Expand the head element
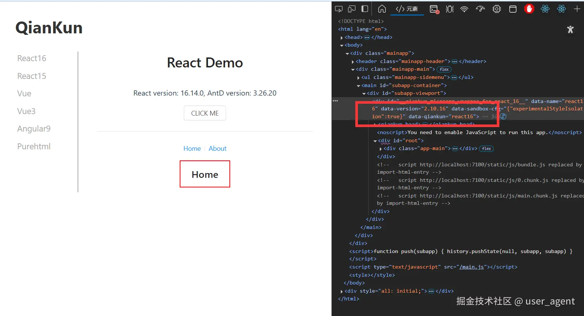The width and height of the screenshot is (584, 316). 342,37
